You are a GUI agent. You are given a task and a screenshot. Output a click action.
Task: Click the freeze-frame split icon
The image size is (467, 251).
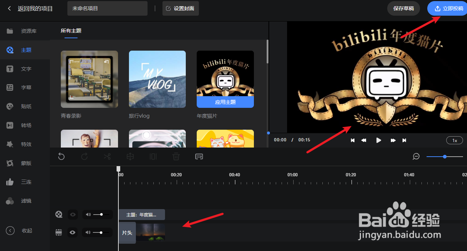(153, 157)
